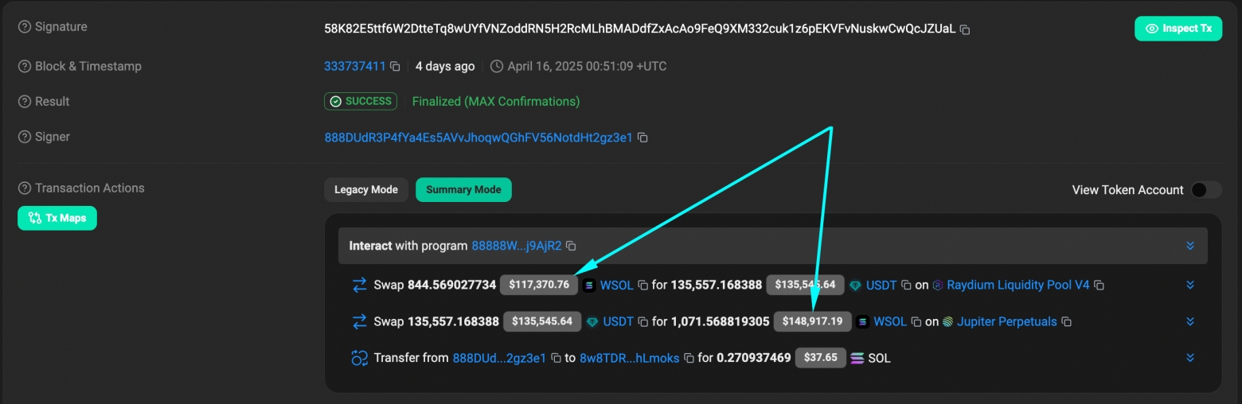Copy the Raydium Liquidity Pool V4 address
Image resolution: width=1242 pixels, height=404 pixels.
pos(1099,285)
